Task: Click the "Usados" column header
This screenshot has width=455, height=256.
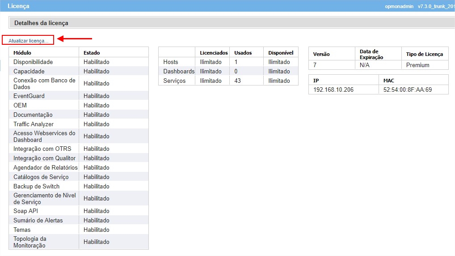Action: point(243,53)
